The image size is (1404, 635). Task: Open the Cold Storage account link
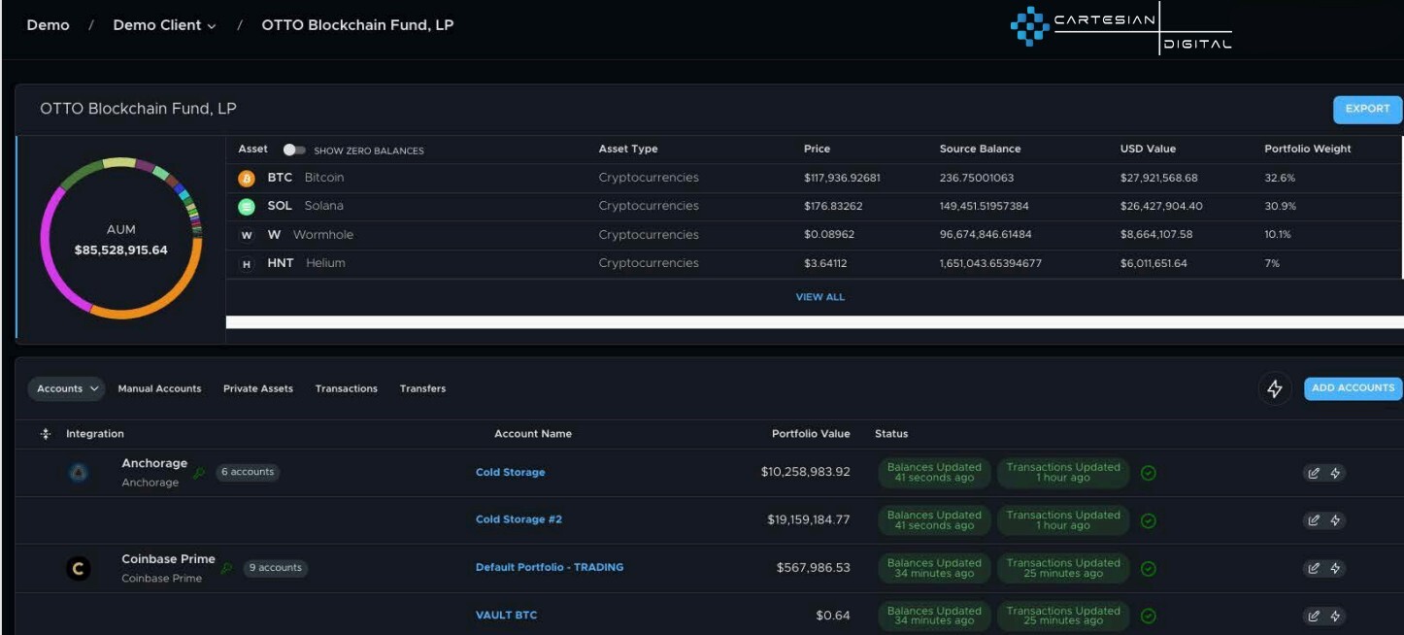tap(511, 473)
